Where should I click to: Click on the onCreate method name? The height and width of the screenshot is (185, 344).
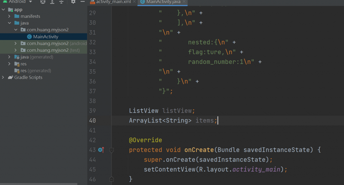(x=199, y=150)
